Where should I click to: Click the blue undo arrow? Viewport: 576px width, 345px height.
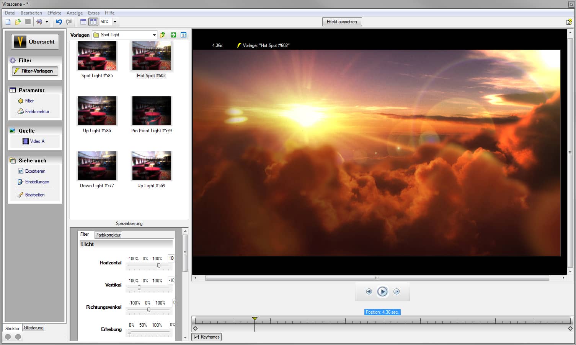[x=59, y=22]
